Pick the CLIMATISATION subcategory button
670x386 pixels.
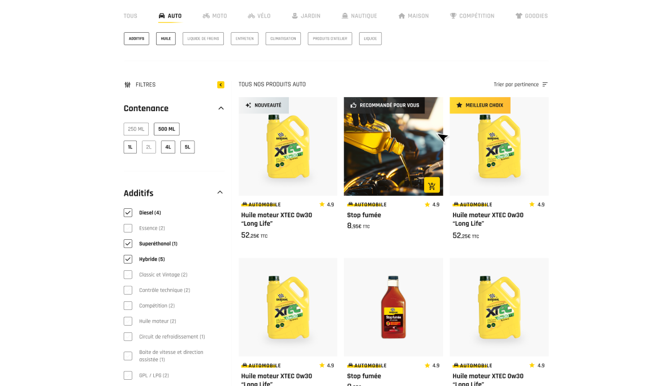point(283,38)
